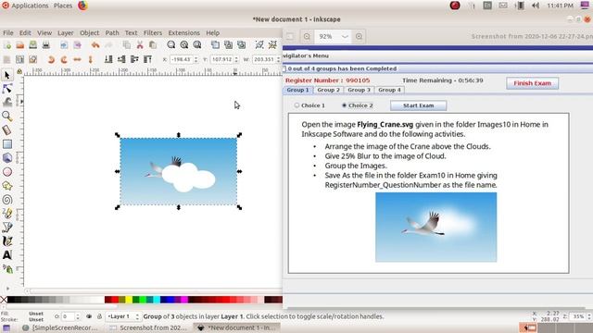Screen dimensions: 593x333
Task: Click the Paste clipboard icon
Action: (153, 45)
